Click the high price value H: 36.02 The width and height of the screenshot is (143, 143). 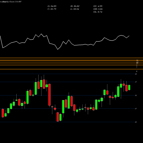click(75, 6)
